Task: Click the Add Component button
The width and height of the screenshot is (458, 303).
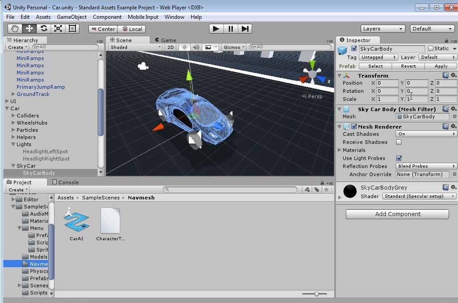Action: [x=397, y=214]
